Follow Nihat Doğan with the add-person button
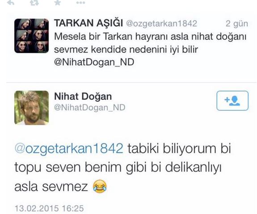The height and width of the screenshot is (214, 257). [232, 101]
